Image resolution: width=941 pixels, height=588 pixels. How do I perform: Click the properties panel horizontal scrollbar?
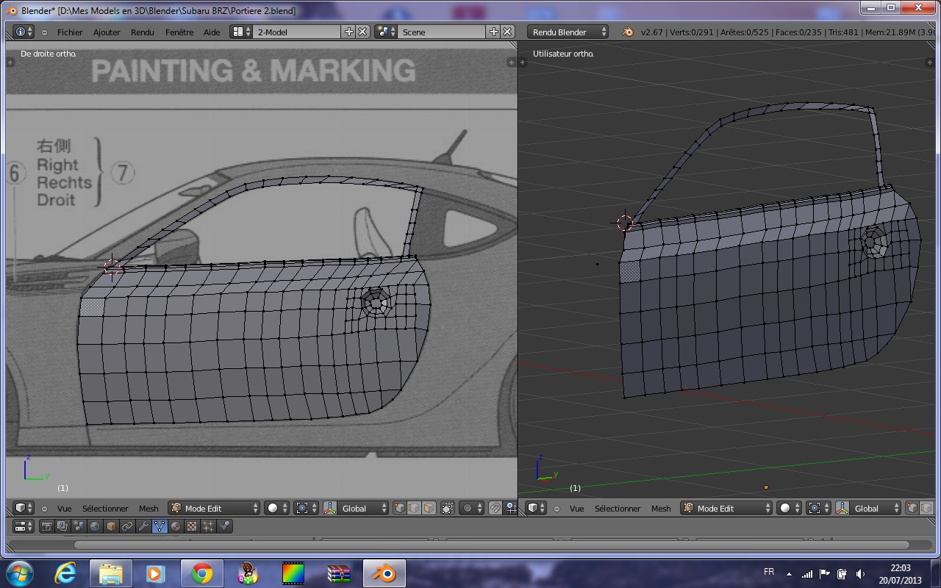pos(493,545)
